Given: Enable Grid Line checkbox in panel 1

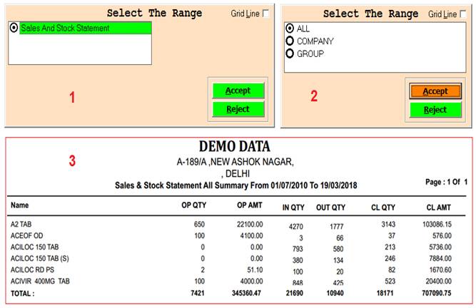Looking at the screenshot, I should pyautogui.click(x=266, y=14).
